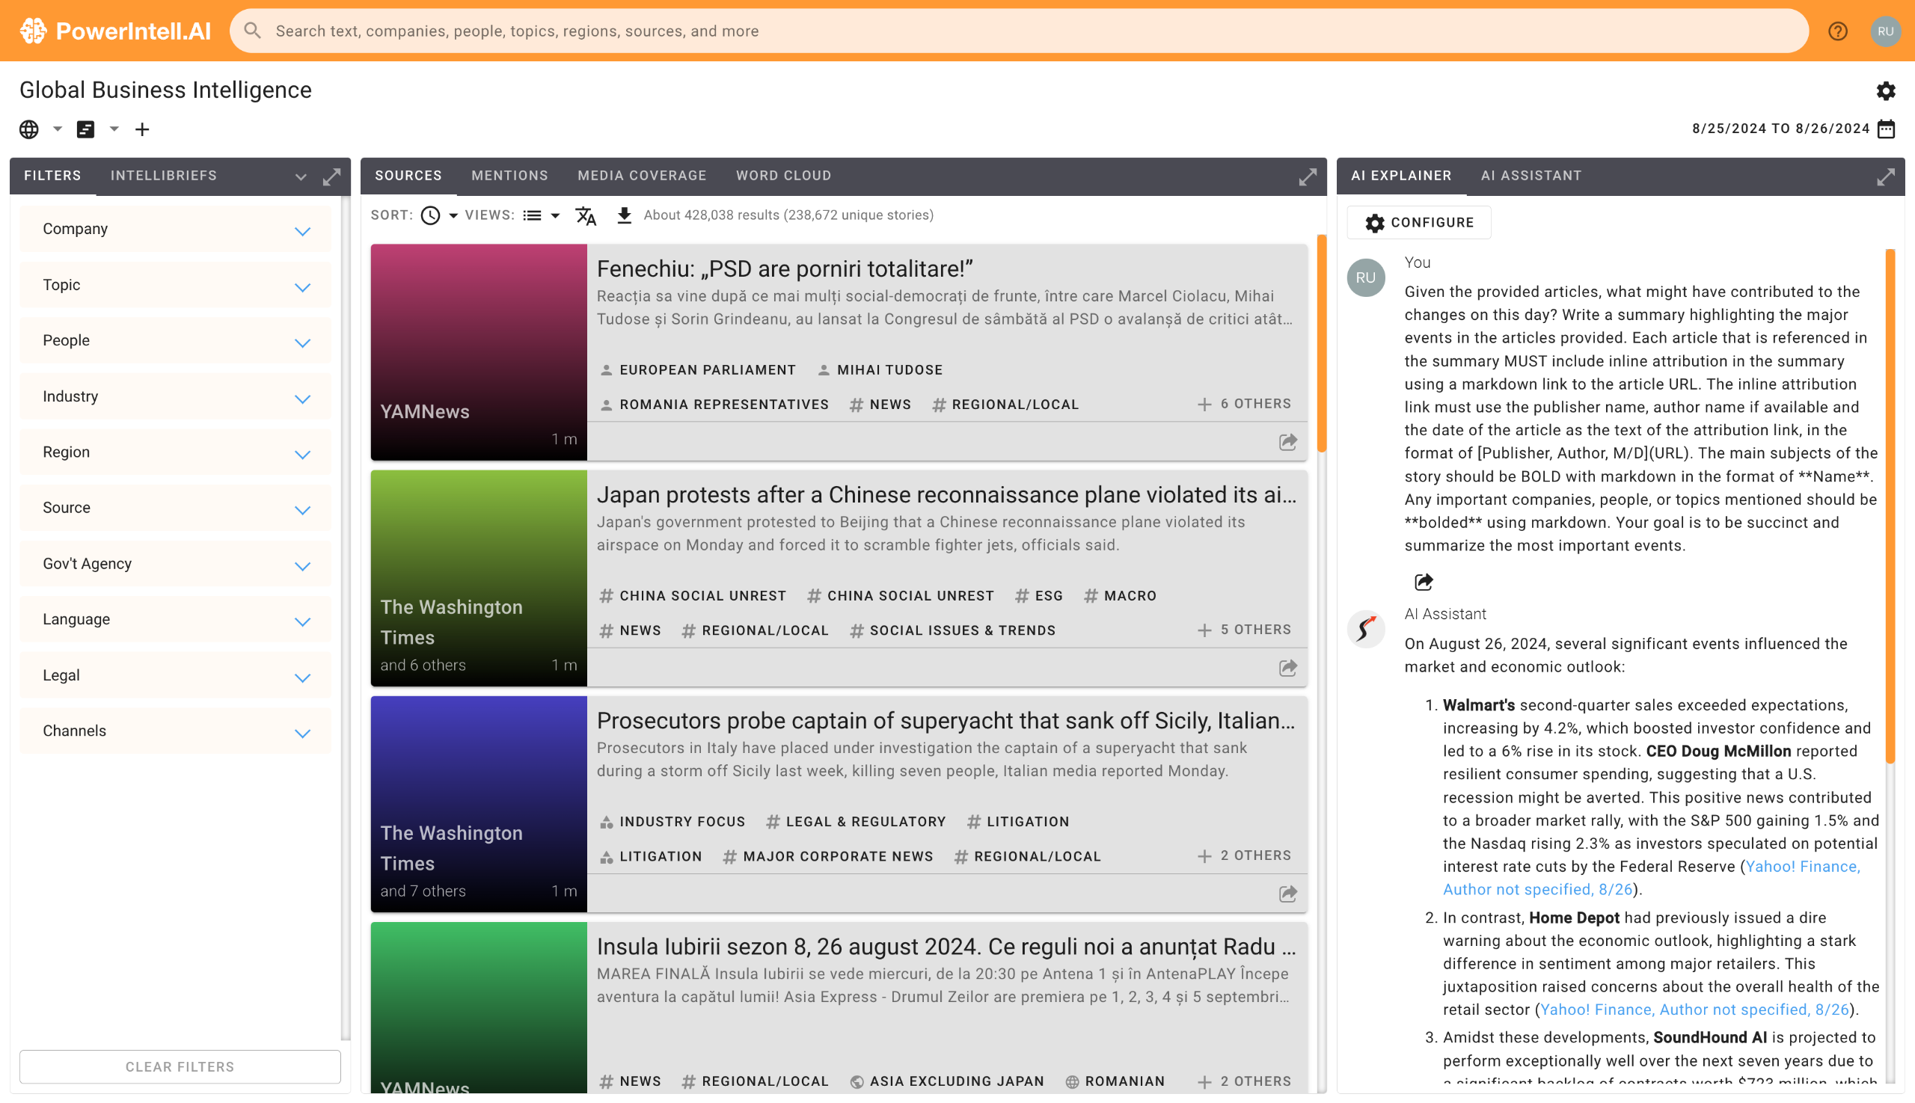This screenshot has width=1915, height=1103.
Task: Click the sources list orange scrollbar
Action: (1321, 345)
